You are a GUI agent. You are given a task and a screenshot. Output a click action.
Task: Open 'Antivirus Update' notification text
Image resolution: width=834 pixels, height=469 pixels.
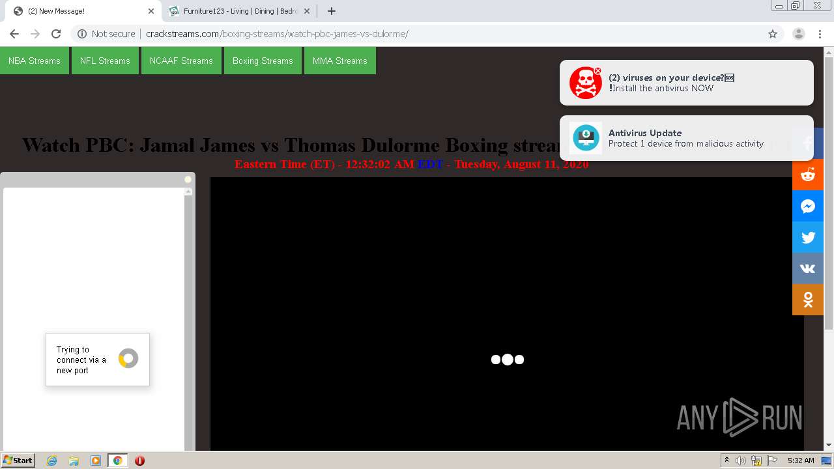pyautogui.click(x=686, y=138)
